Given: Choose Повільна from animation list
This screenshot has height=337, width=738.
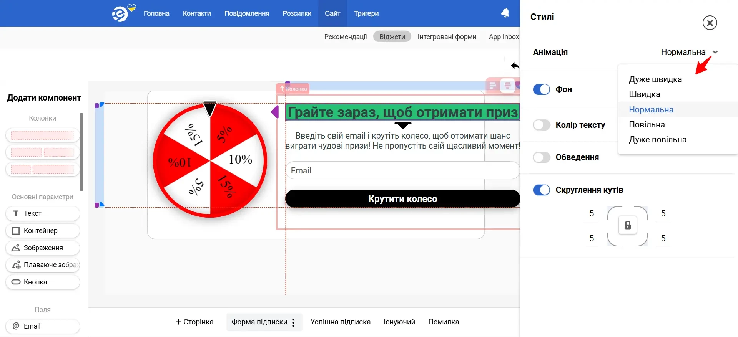Looking at the screenshot, I should (x=647, y=125).
